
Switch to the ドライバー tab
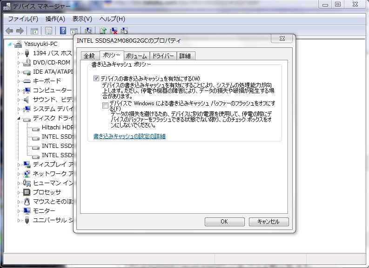(163, 56)
